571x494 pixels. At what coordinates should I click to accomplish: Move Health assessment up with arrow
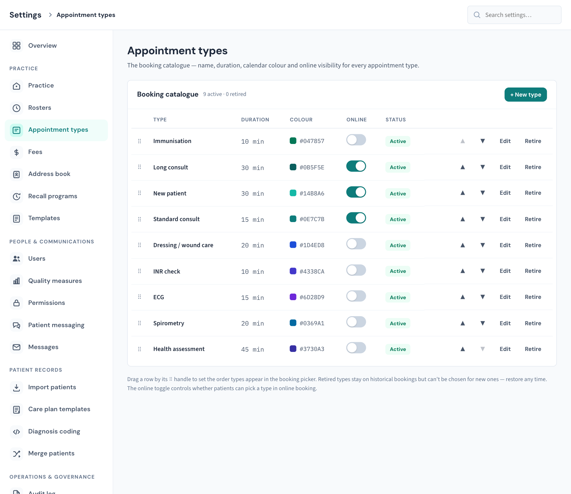(463, 349)
